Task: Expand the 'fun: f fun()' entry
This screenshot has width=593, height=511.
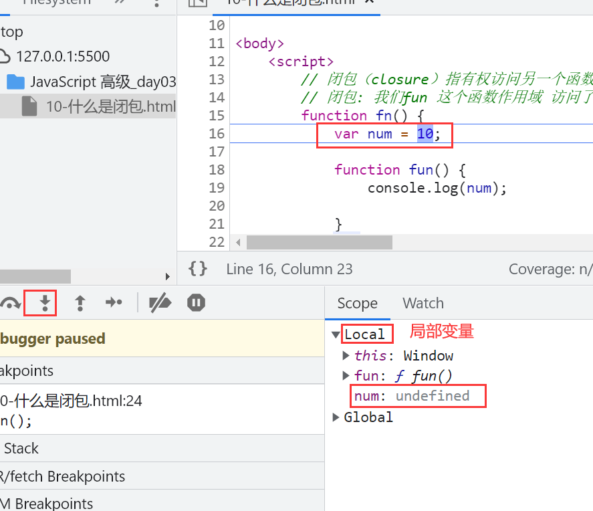Action: tap(346, 376)
